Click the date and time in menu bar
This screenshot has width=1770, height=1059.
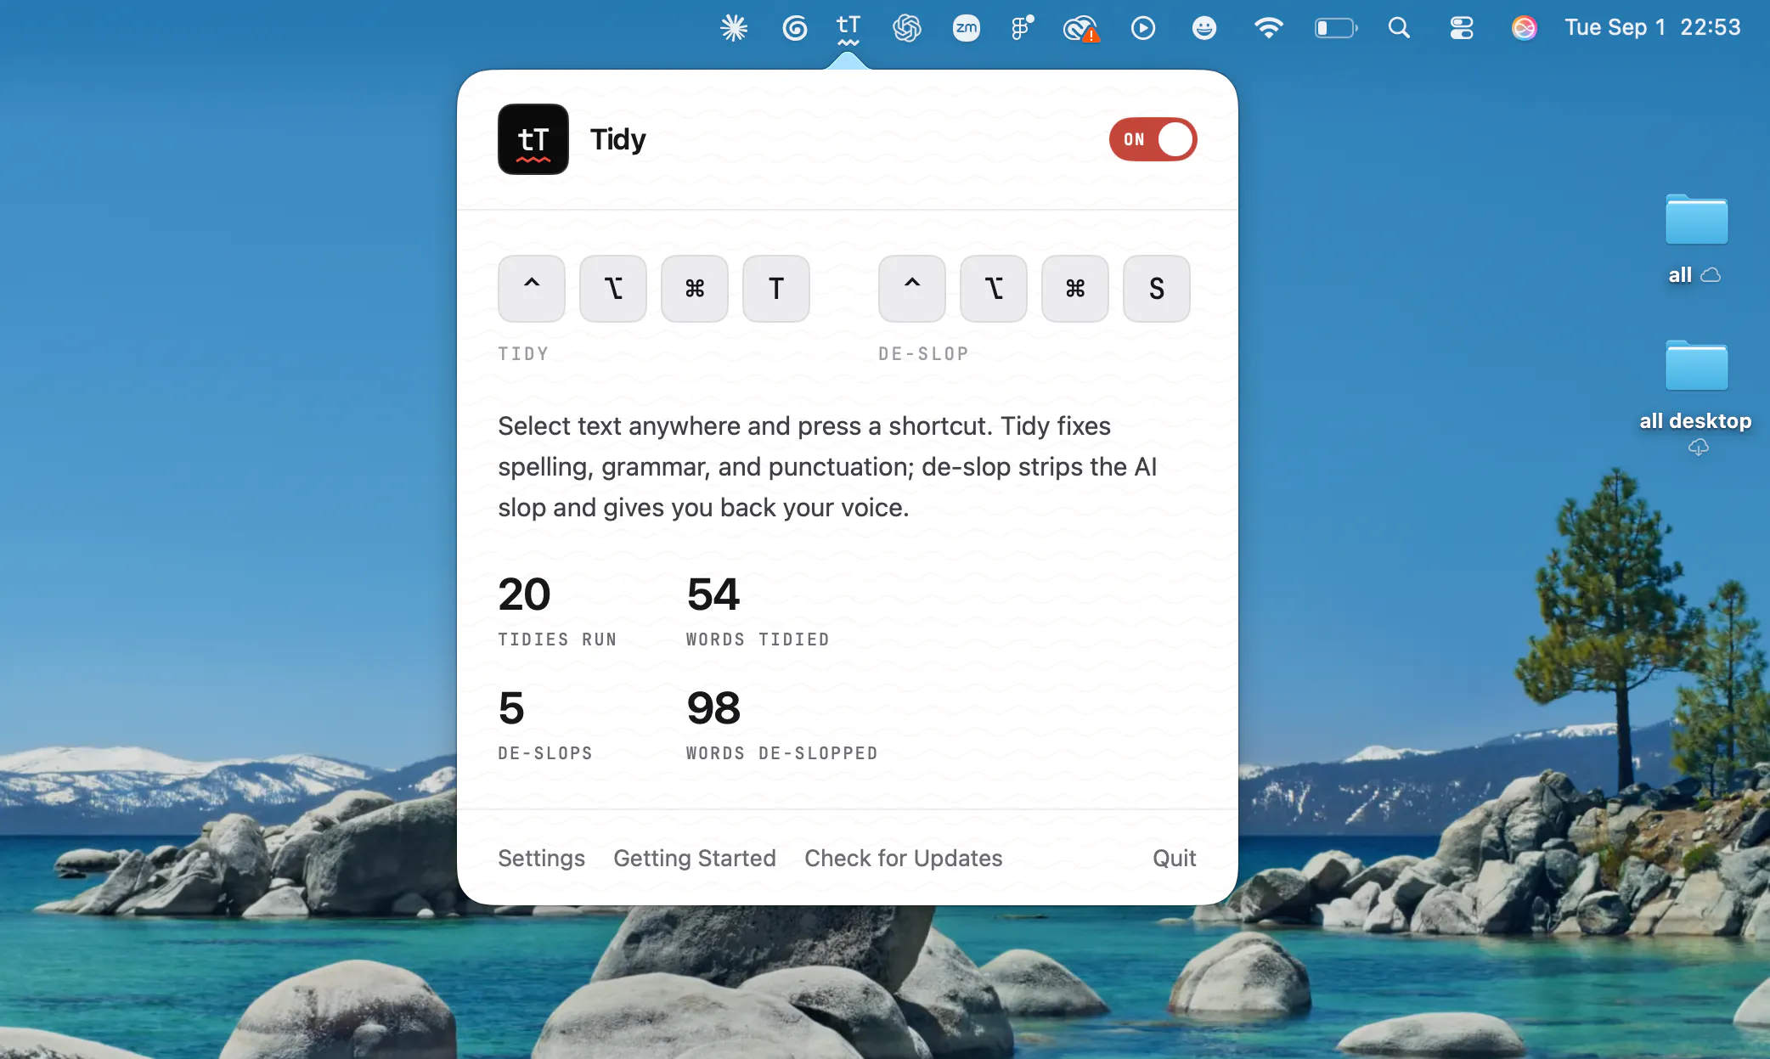[1653, 27]
